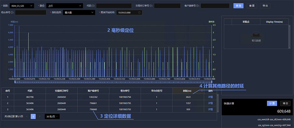294x128 pixels.
Task: Clear quick calculation with 清空 button
Action: point(285,104)
